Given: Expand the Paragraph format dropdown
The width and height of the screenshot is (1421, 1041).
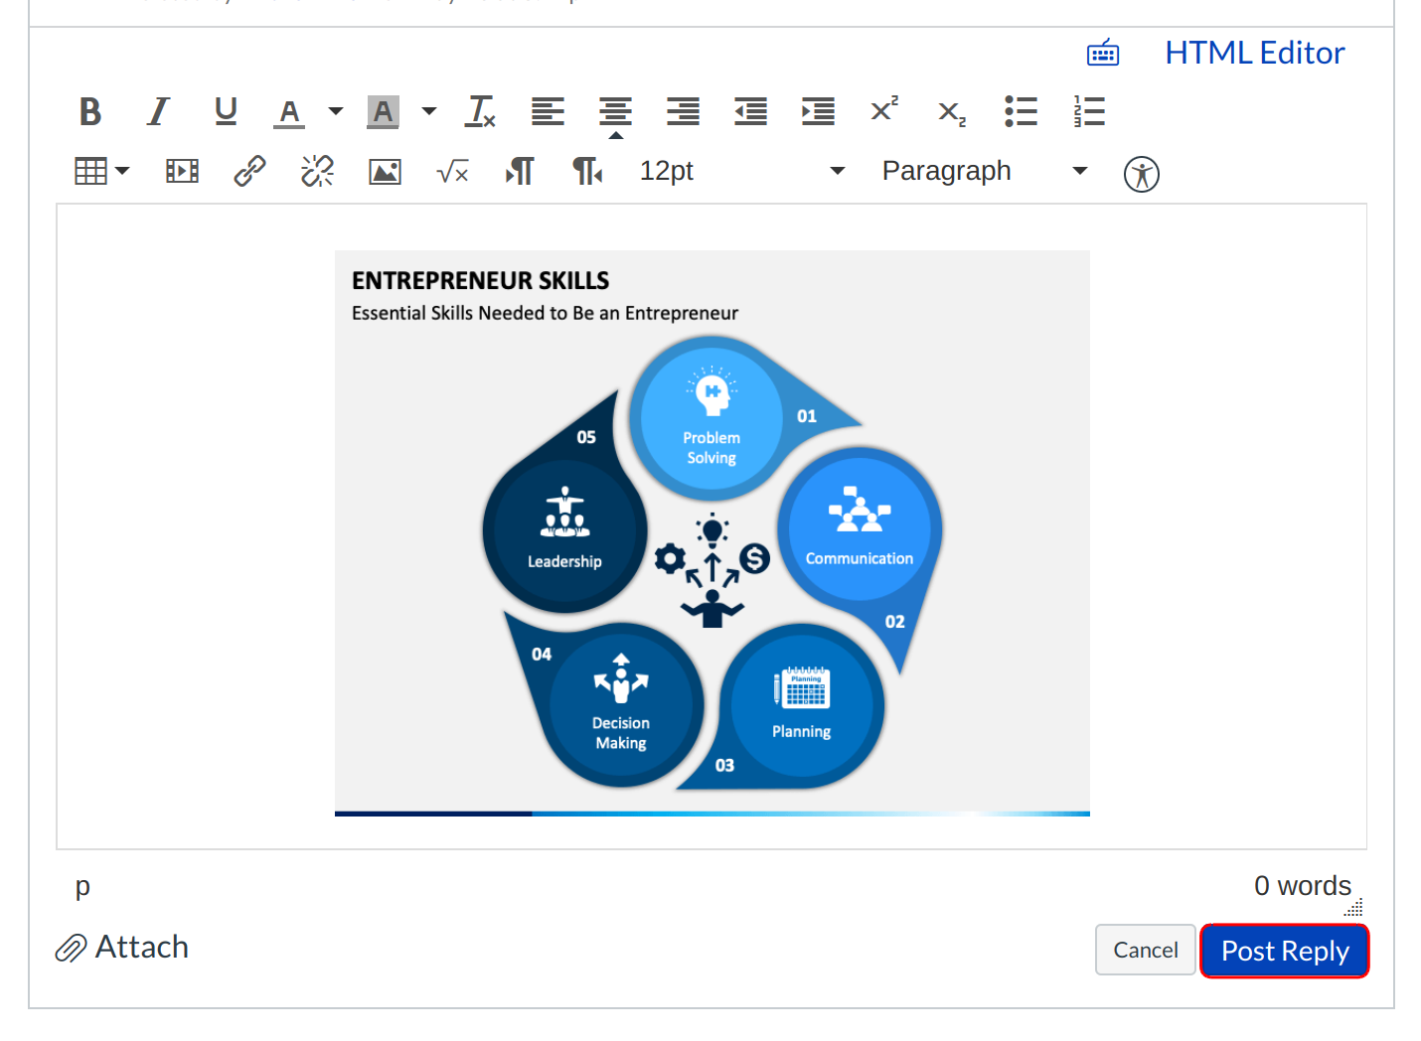Looking at the screenshot, I should pos(984,172).
